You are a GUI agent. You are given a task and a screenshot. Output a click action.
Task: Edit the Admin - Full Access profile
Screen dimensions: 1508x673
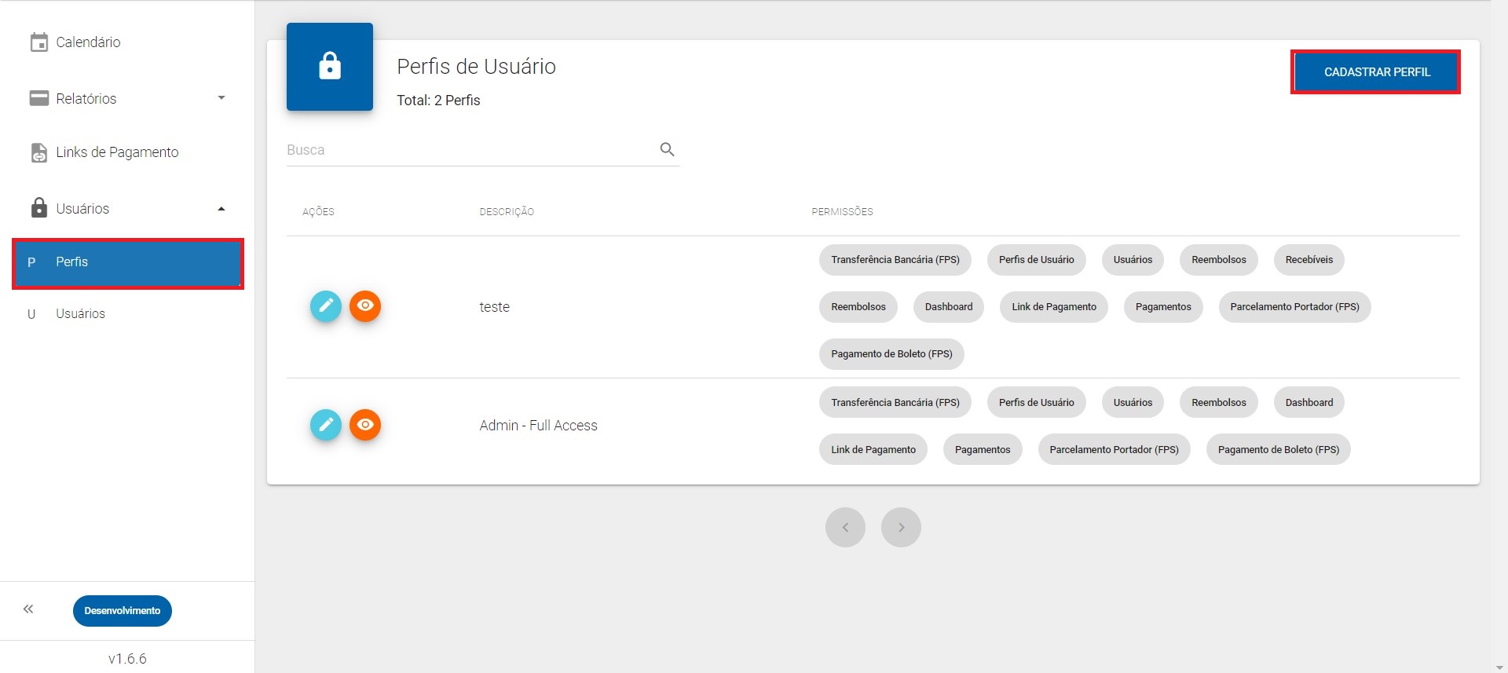326,425
